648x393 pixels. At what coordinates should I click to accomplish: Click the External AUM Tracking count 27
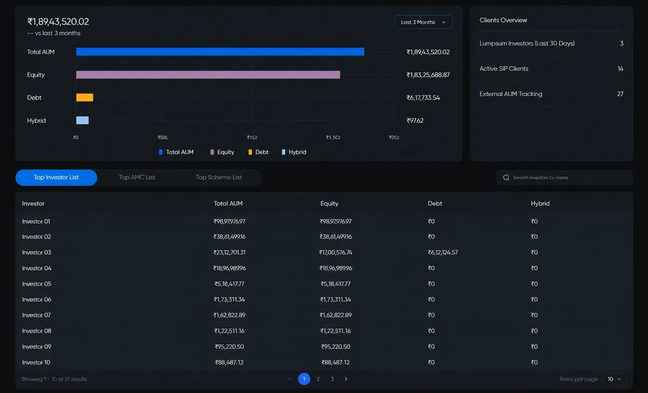pos(620,94)
